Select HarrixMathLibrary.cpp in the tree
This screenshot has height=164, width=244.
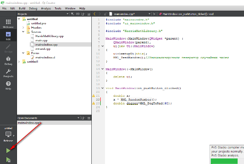coord(49,36)
